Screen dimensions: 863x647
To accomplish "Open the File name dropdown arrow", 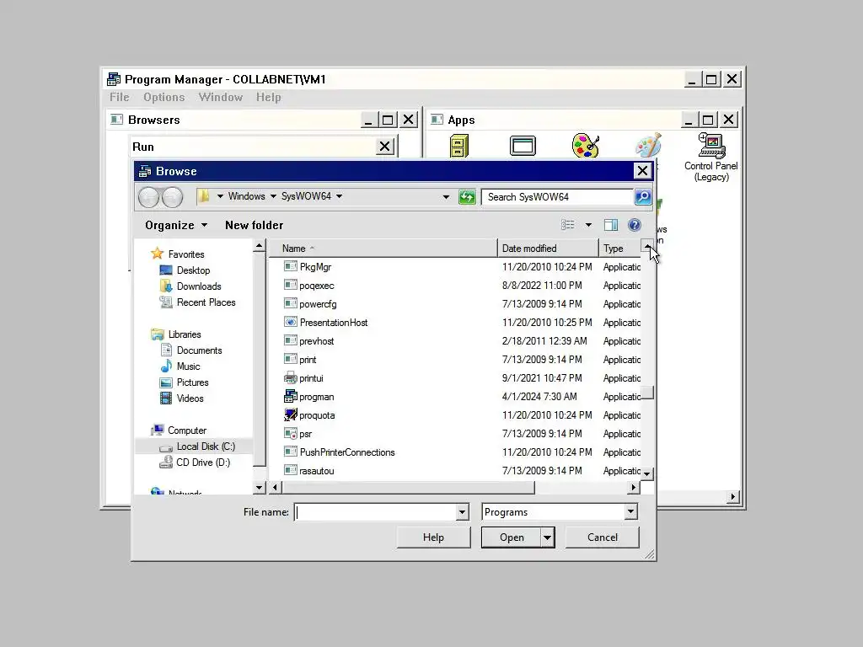I will click(463, 512).
